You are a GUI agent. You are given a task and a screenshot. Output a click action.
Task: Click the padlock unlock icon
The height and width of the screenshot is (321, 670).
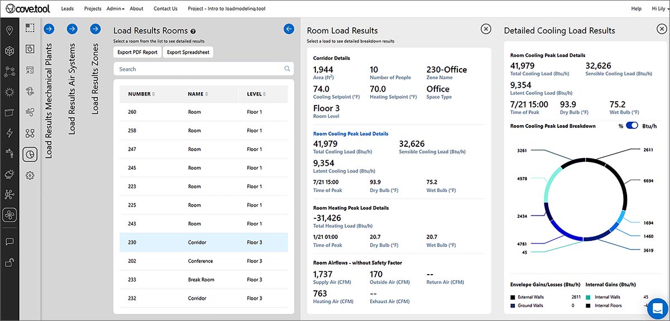pos(9,262)
